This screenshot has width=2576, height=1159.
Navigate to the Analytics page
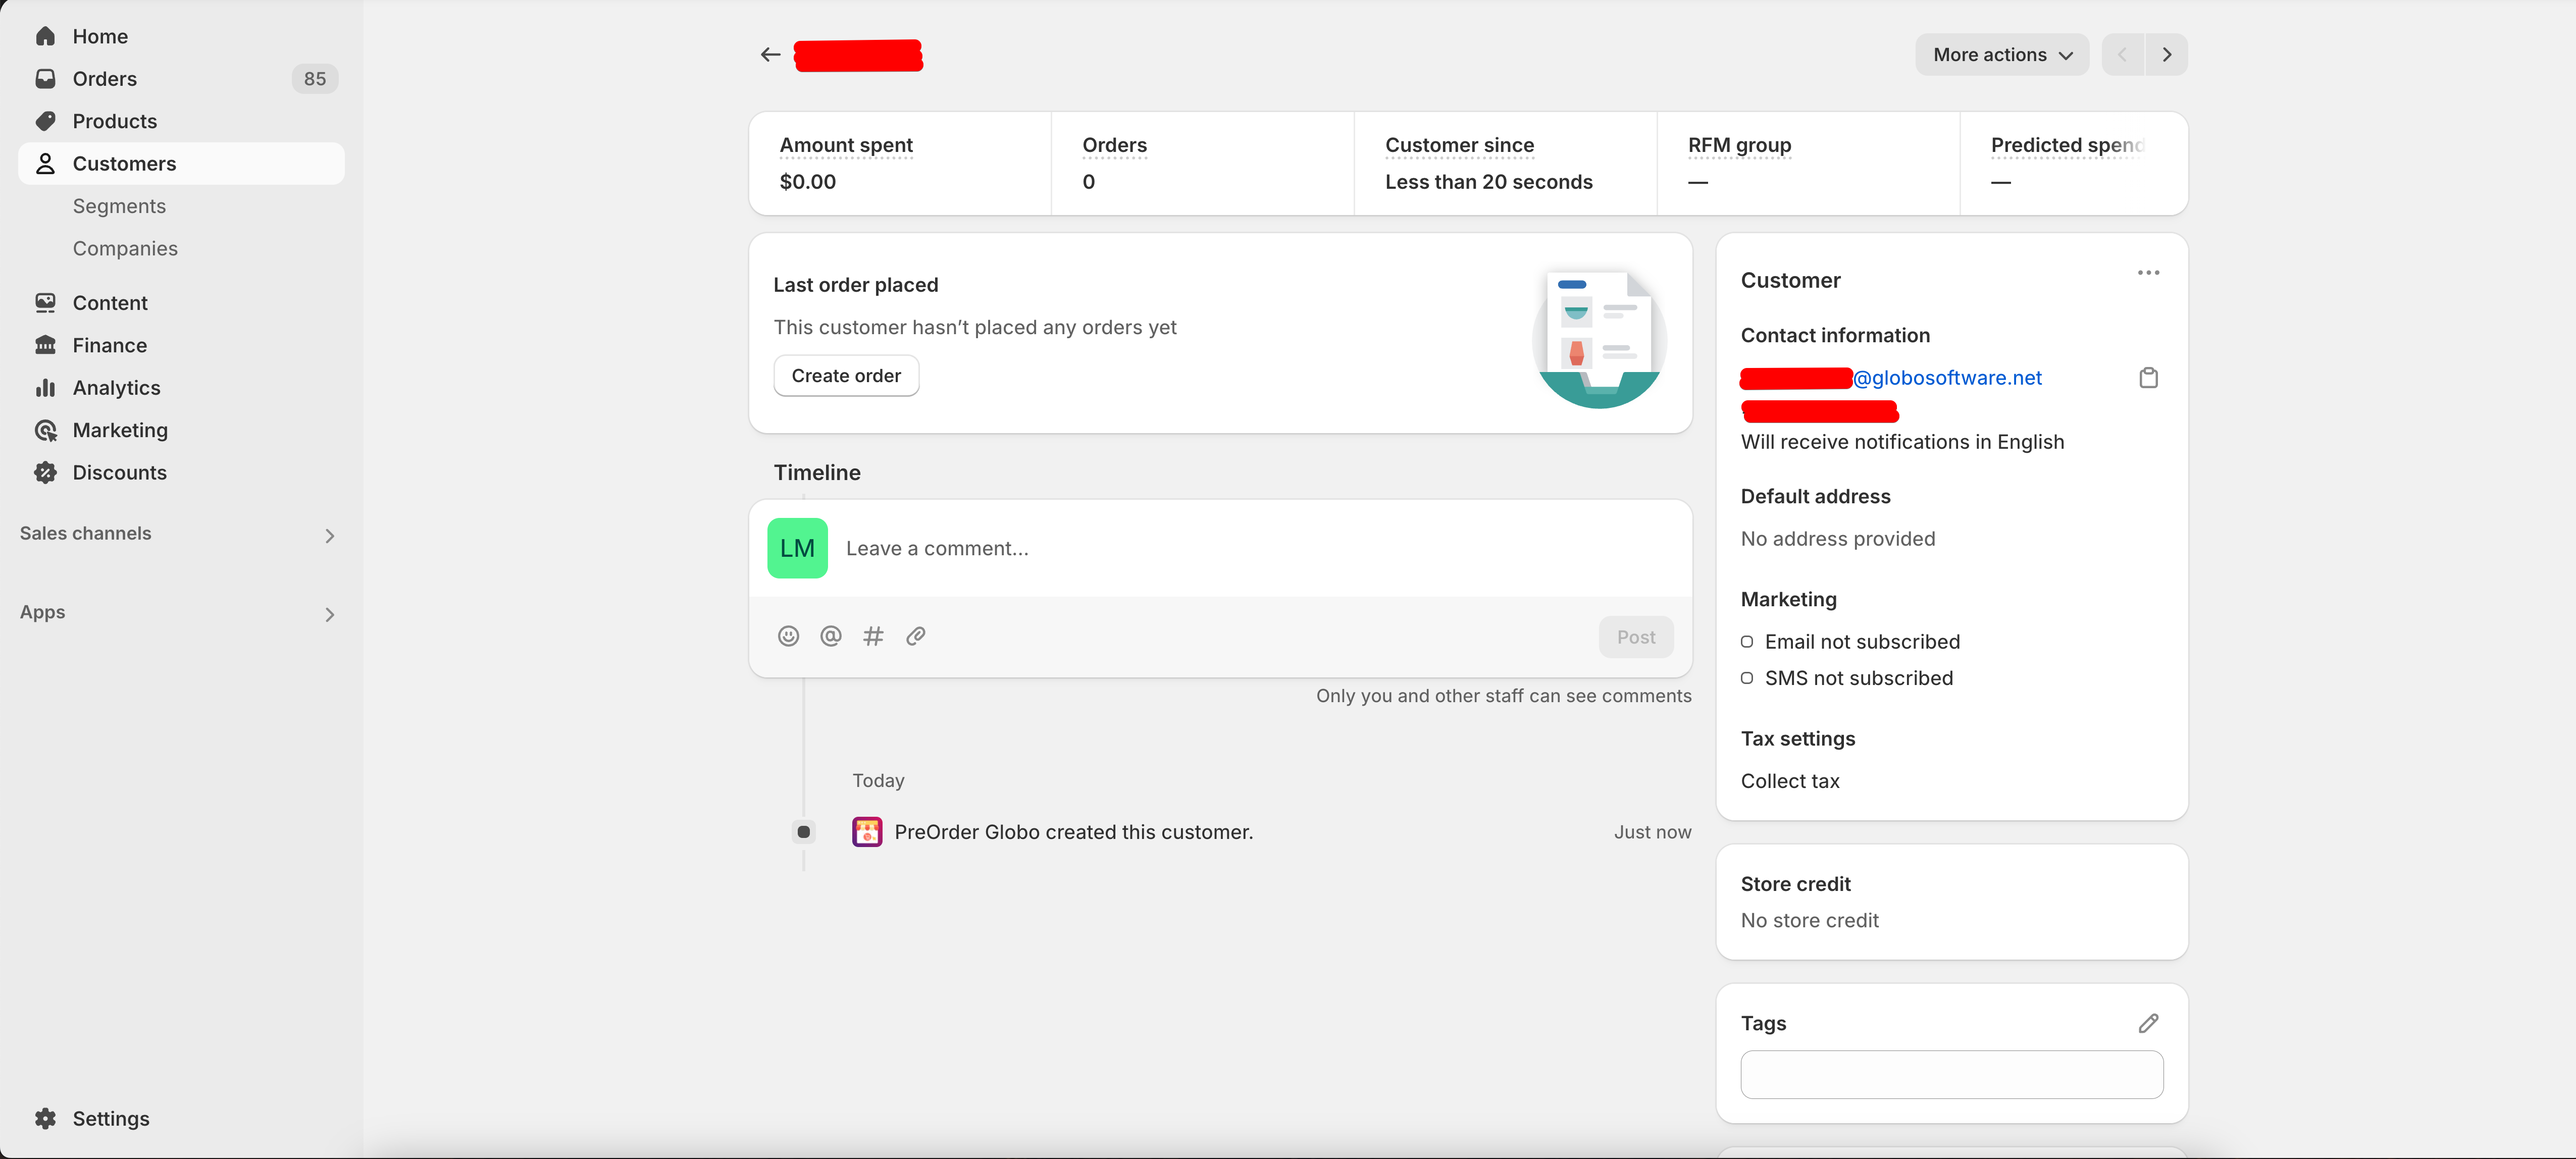point(116,388)
